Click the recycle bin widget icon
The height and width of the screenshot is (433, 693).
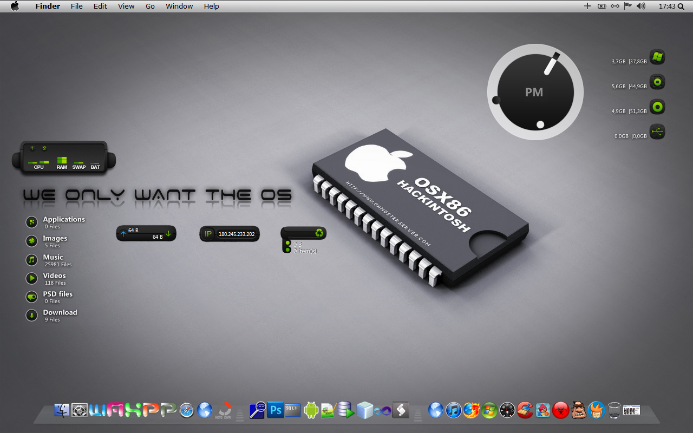pos(320,233)
